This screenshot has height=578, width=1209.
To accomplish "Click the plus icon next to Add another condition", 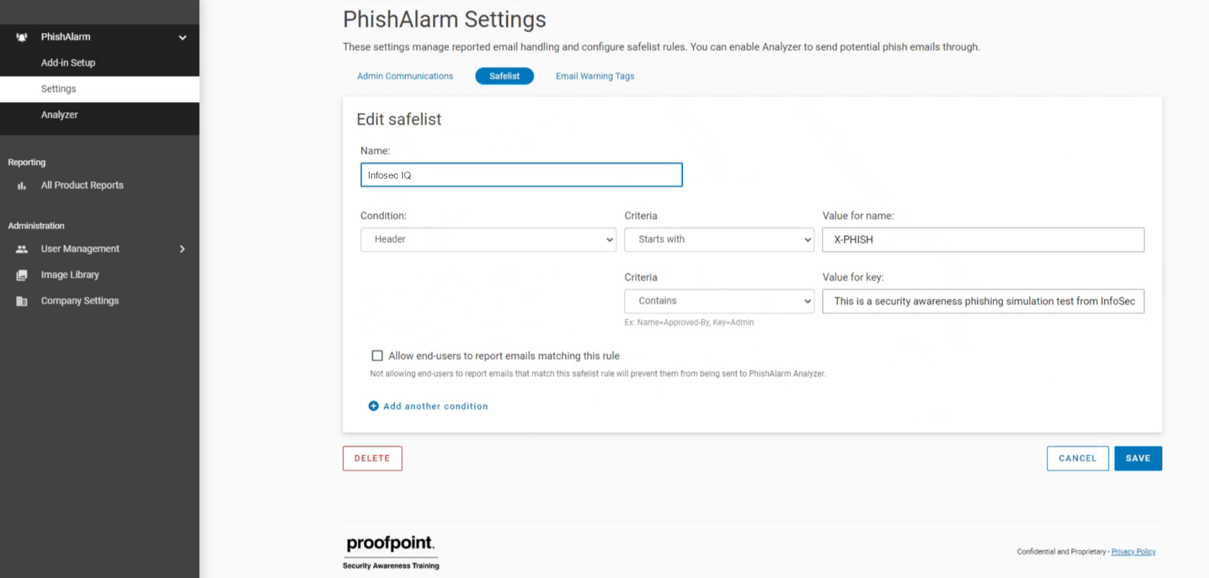I will click(373, 406).
